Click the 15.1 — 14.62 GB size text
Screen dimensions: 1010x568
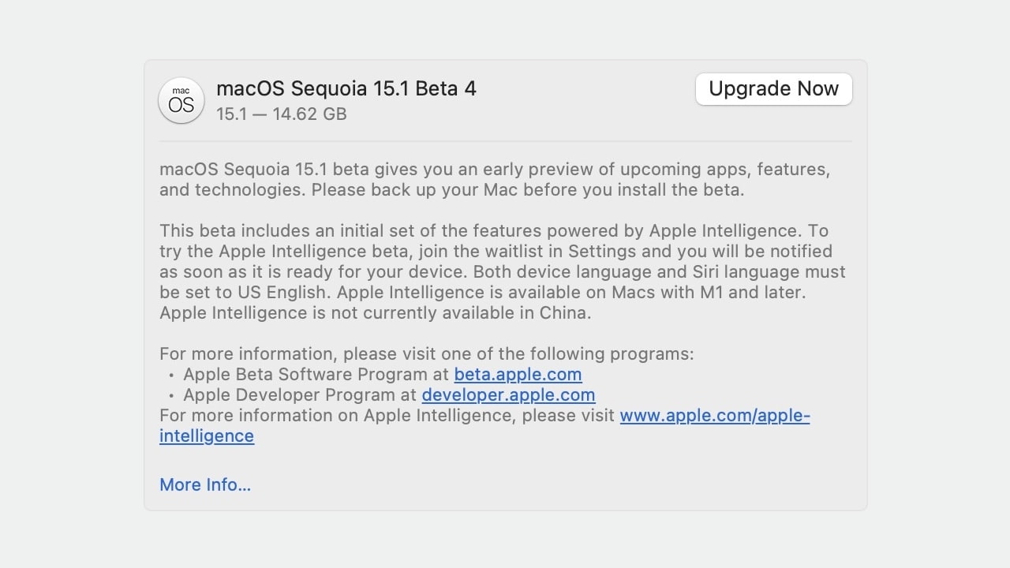pos(281,114)
